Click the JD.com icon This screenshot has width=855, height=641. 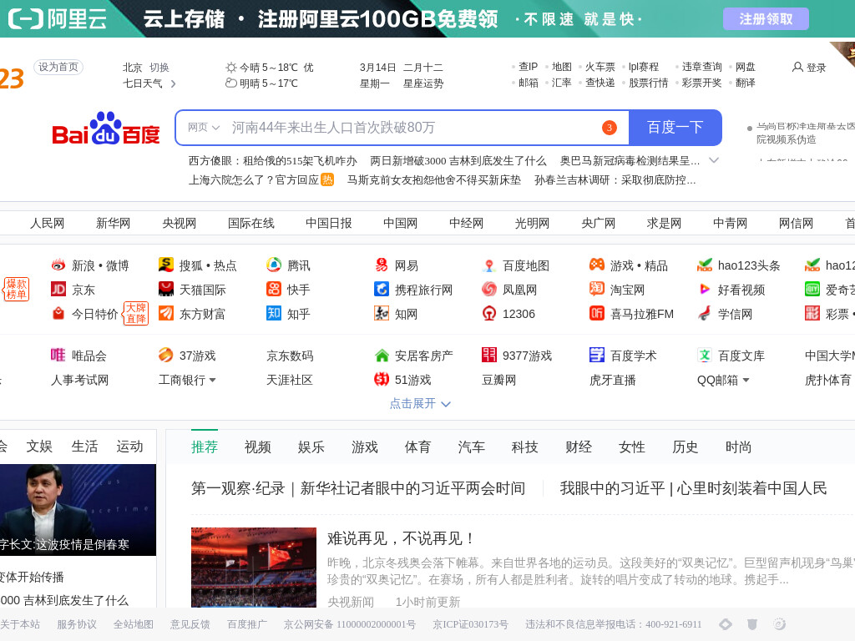pos(58,289)
